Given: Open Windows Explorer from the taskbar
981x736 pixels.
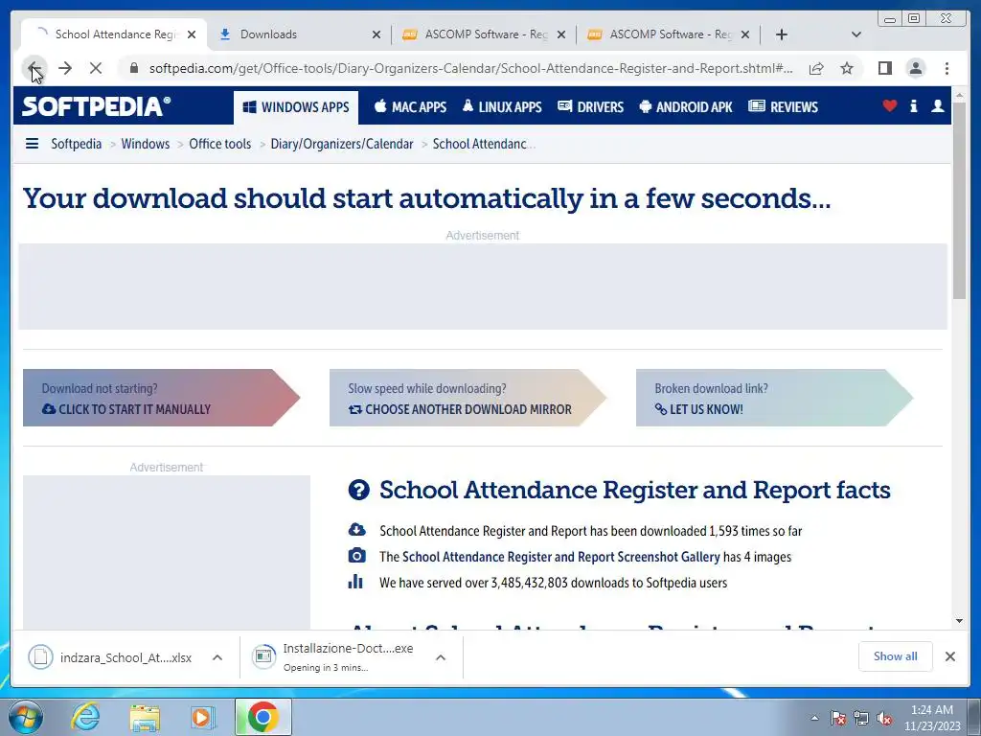Looking at the screenshot, I should (145, 717).
